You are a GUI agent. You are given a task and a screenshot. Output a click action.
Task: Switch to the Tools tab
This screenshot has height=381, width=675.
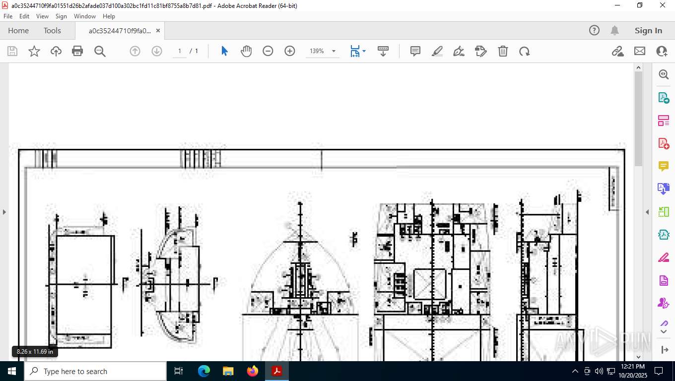click(52, 30)
